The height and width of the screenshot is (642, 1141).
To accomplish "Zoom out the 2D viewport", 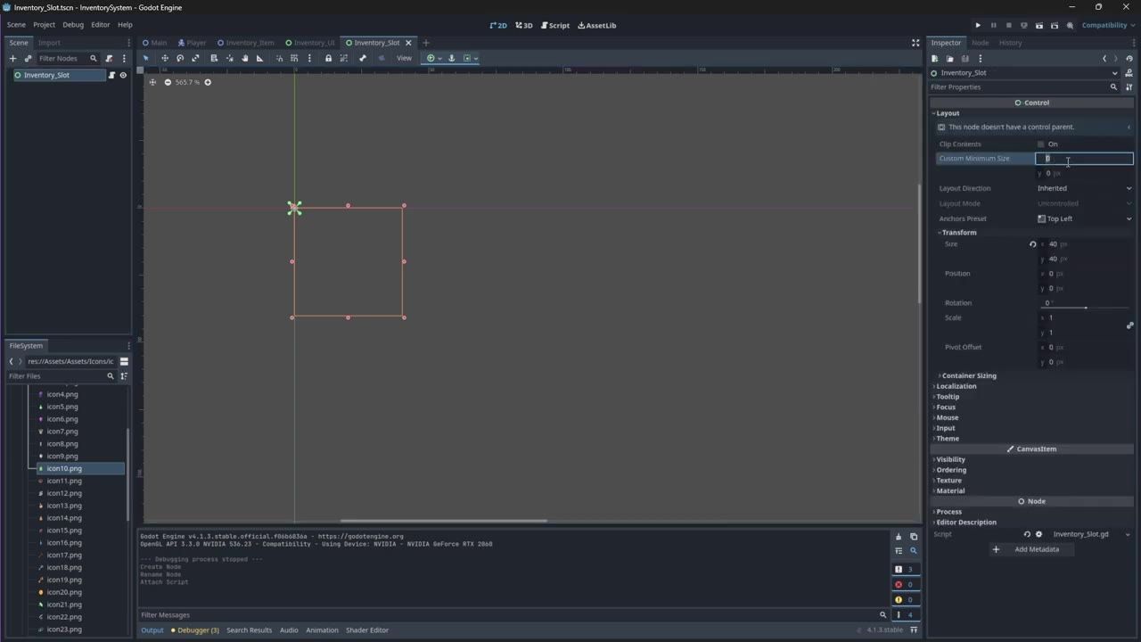I will (x=168, y=82).
